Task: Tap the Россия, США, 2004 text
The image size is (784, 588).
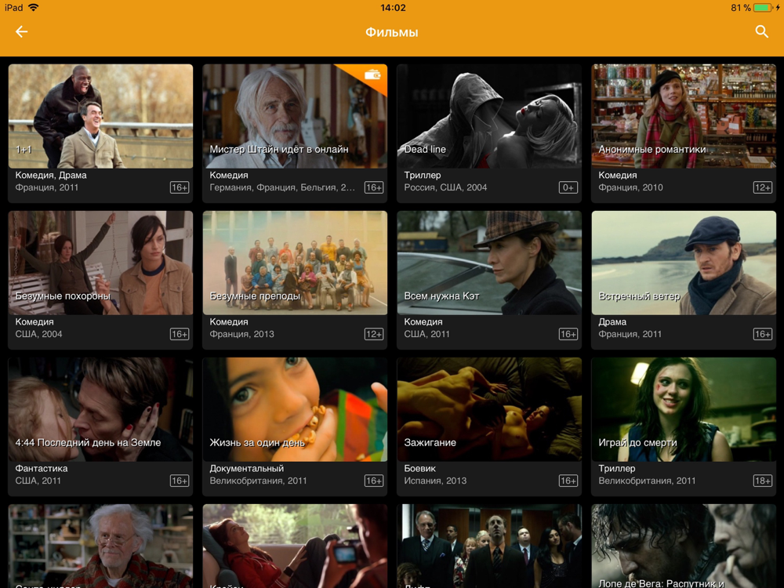Action: pos(445,187)
